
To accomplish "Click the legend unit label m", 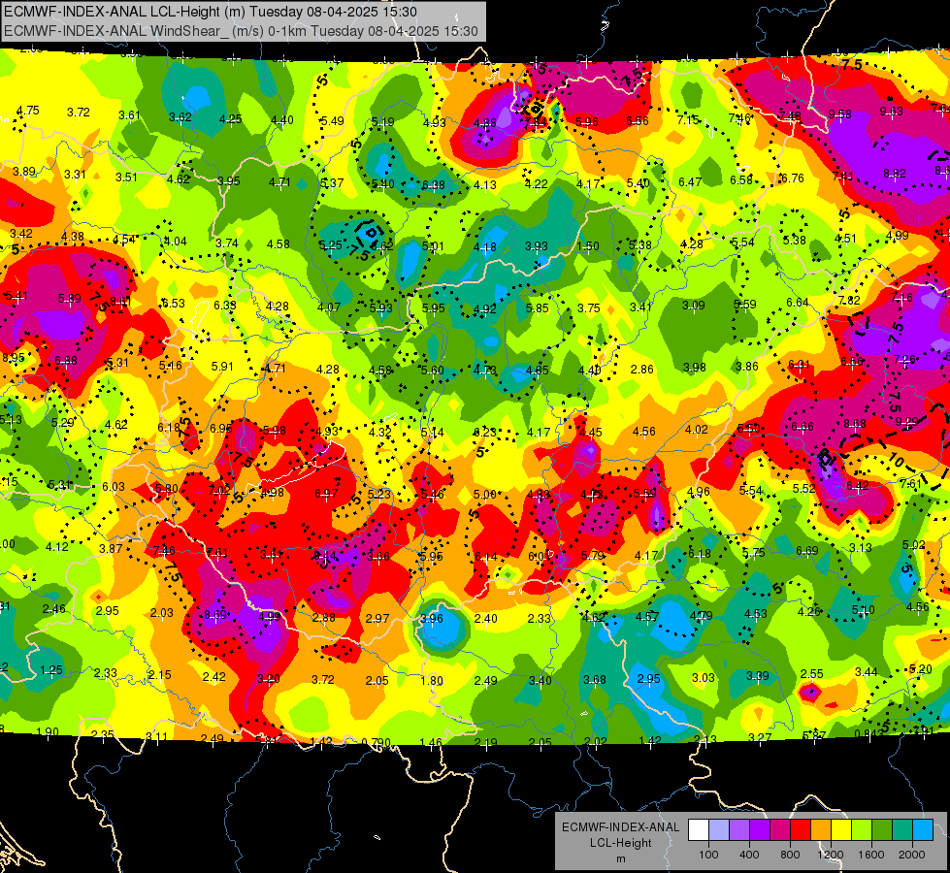I will coord(620,858).
